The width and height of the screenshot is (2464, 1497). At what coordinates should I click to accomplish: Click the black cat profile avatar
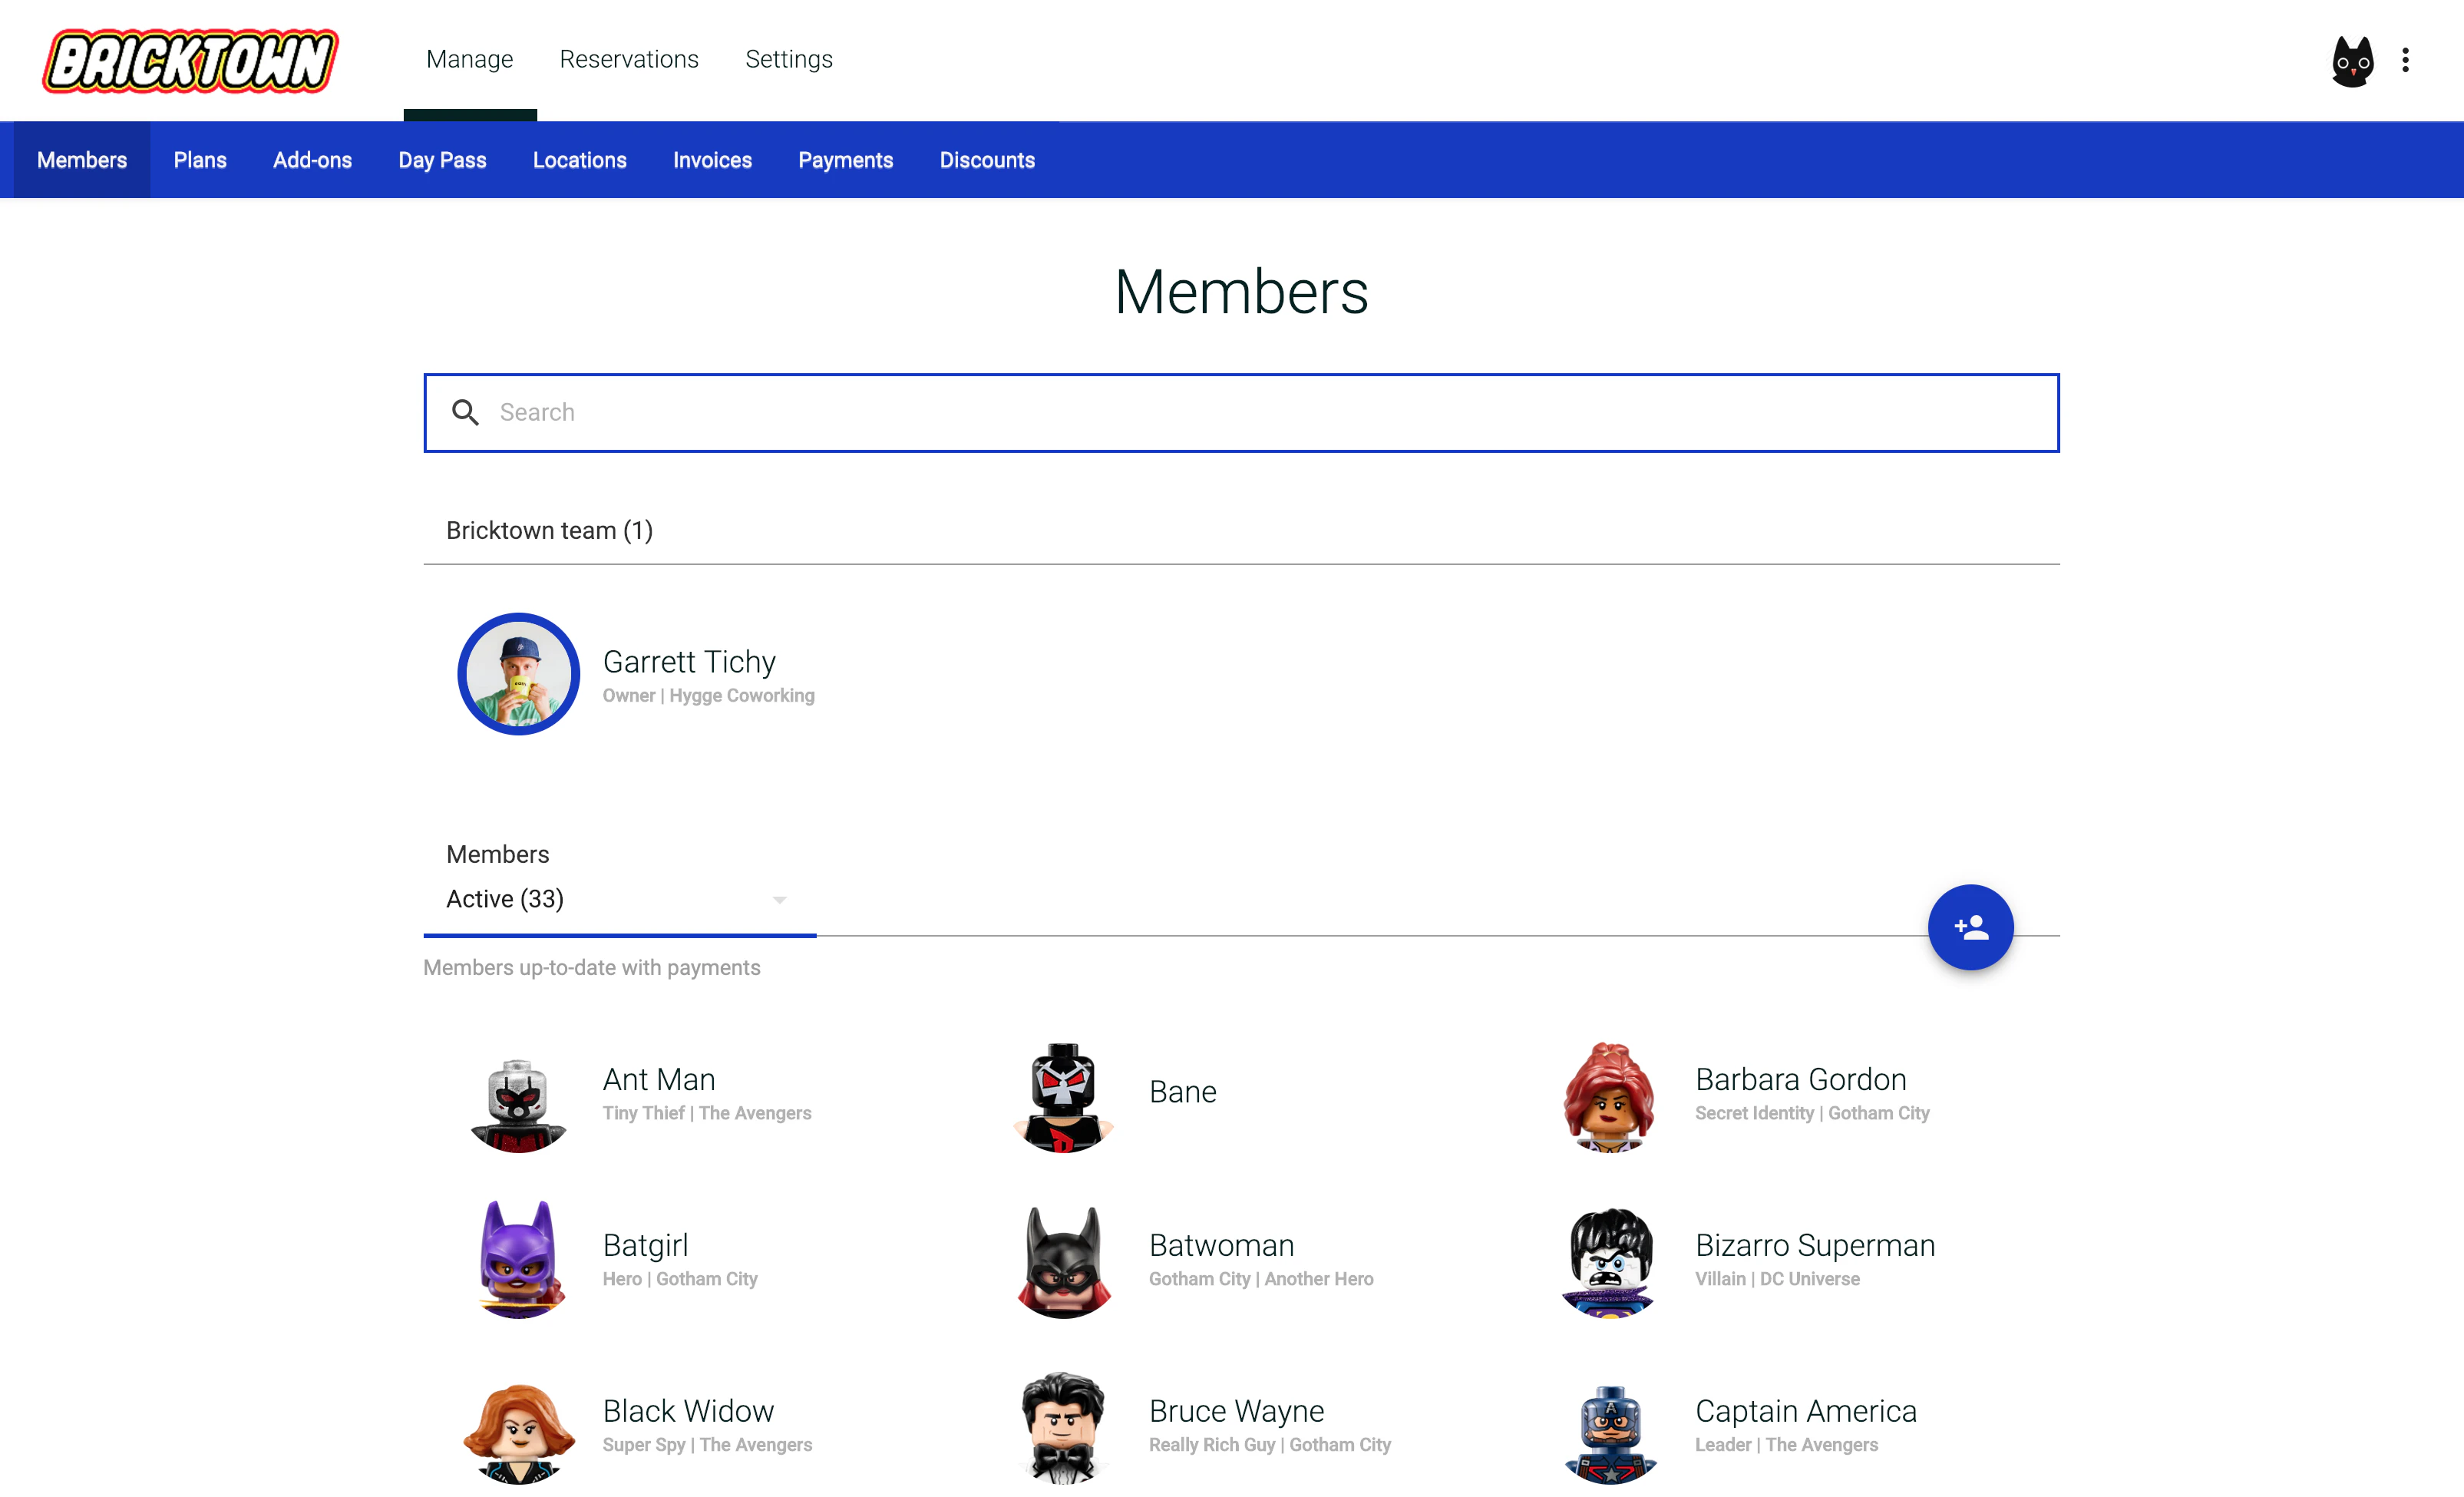point(2351,61)
